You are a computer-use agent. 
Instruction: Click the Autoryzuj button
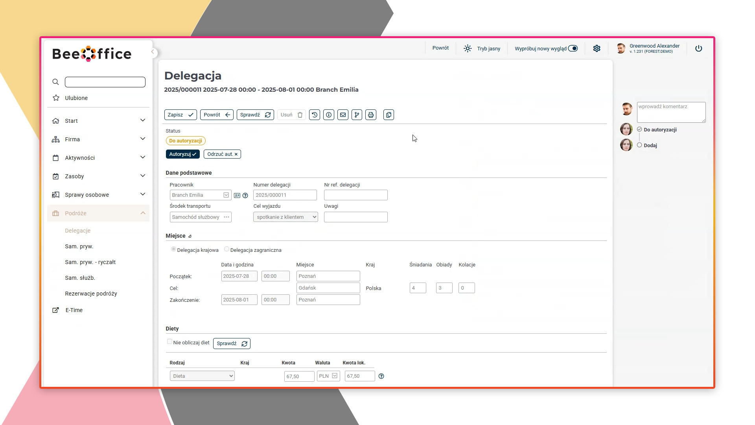point(182,154)
